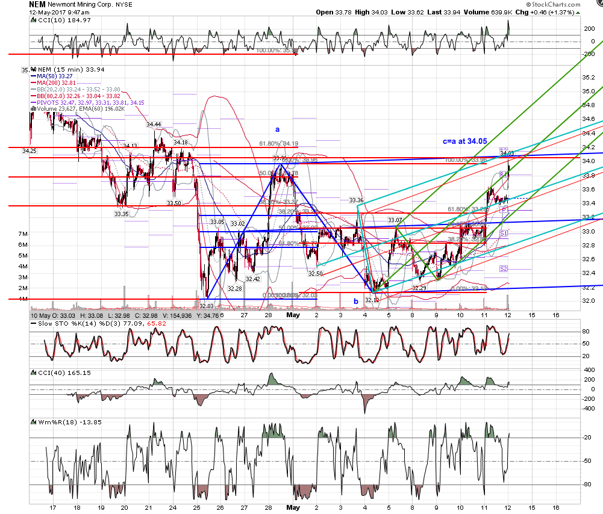Click the 12-May-2017 9:47am timestamp

59,12
